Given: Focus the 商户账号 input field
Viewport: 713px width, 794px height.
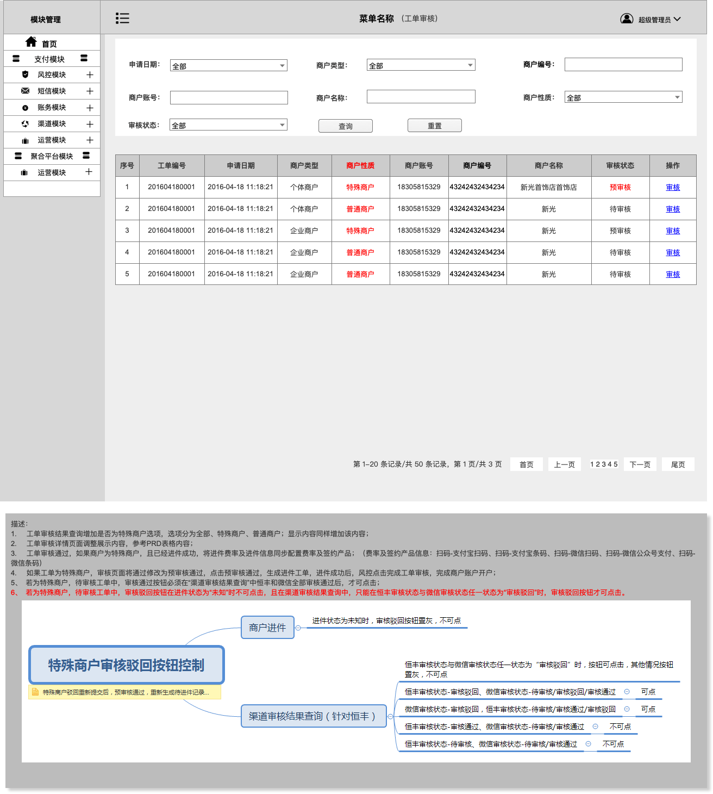Looking at the screenshot, I should [x=229, y=97].
